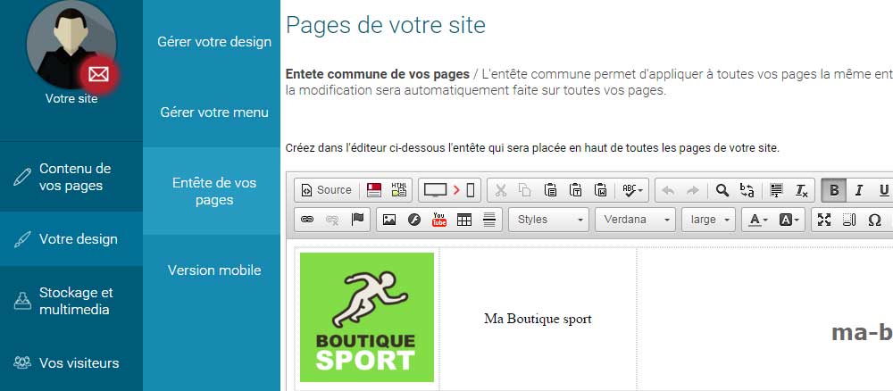Click the Undo arrow icon
This screenshot has height=391, width=893.
(668, 190)
